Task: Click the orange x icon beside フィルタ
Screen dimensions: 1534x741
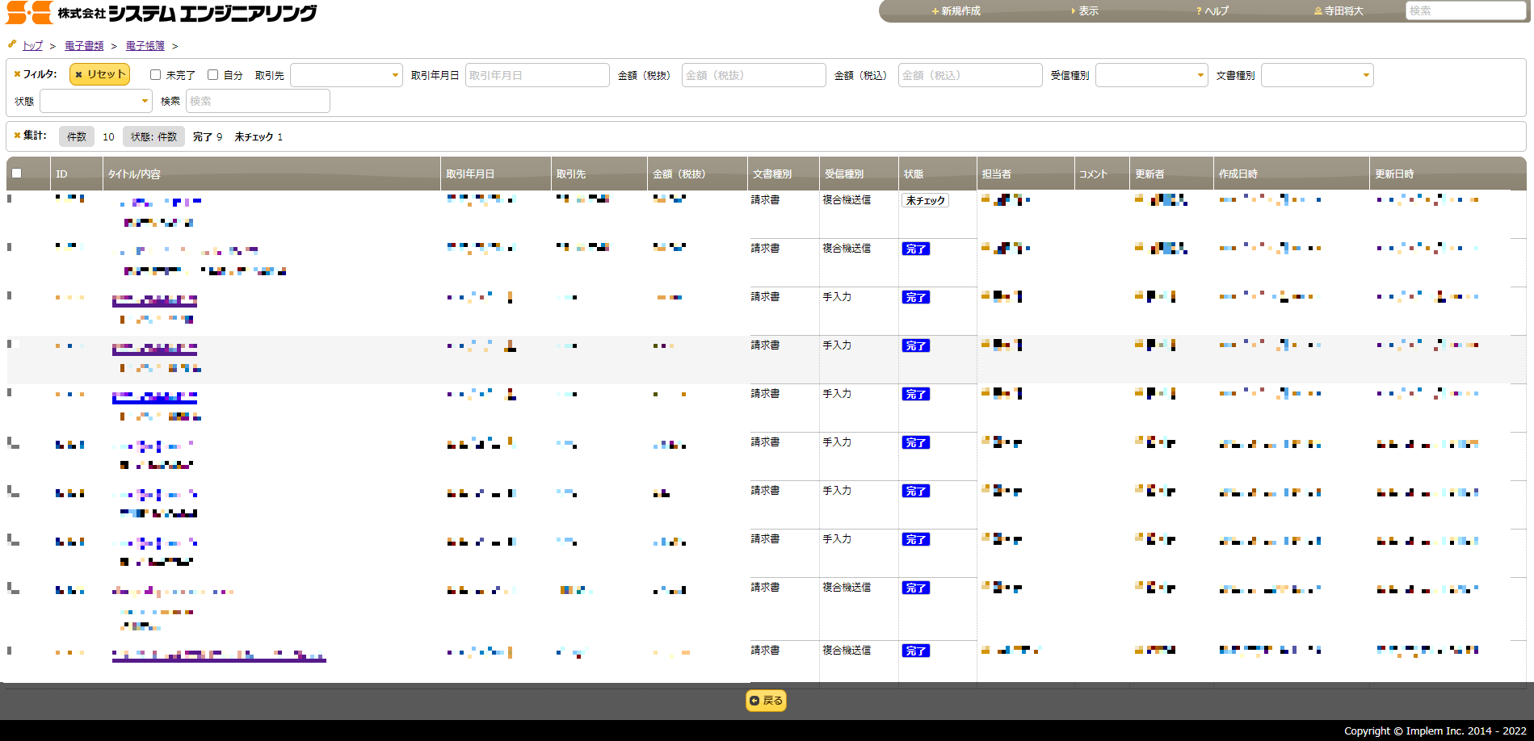Action: point(17,74)
